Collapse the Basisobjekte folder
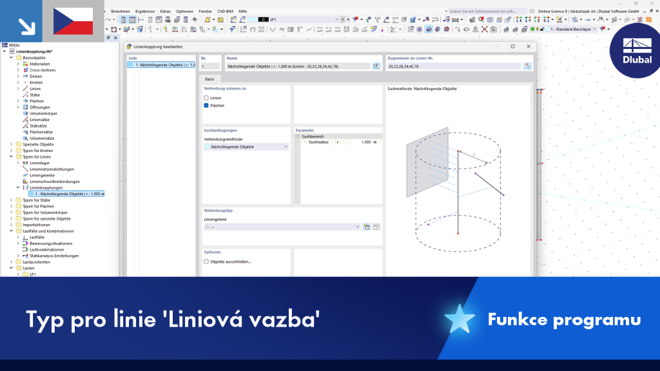This screenshot has height=371, width=660. coord(12,57)
